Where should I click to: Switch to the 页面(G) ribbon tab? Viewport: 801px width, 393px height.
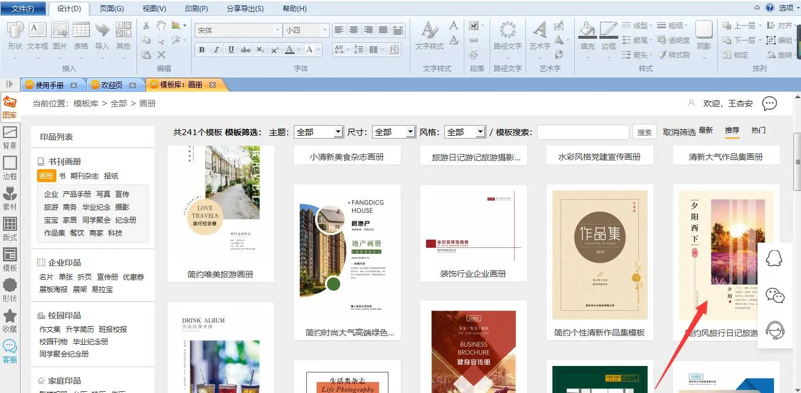[112, 9]
